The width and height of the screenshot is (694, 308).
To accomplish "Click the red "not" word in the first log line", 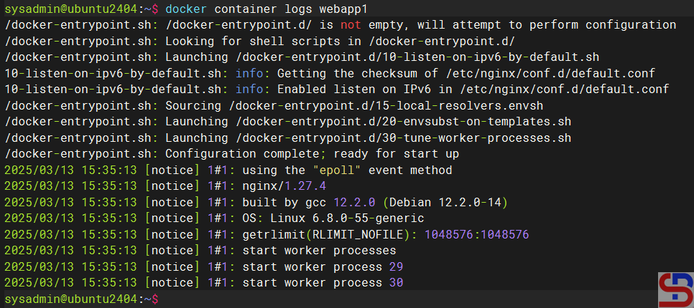I will pos(352,25).
